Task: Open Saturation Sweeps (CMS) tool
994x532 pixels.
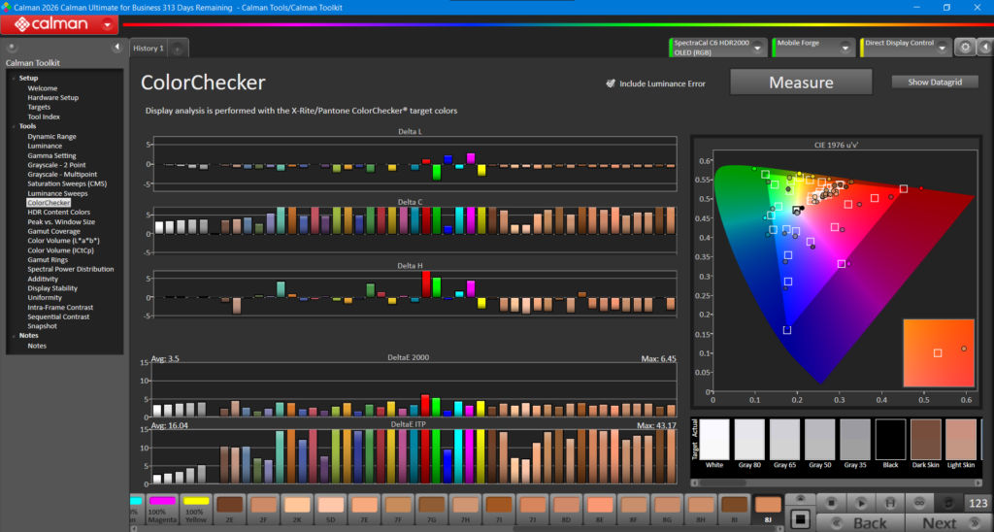Action: coord(67,183)
